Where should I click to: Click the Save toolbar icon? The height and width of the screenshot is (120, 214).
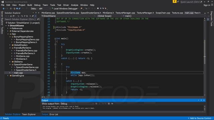click(x=17, y=9)
